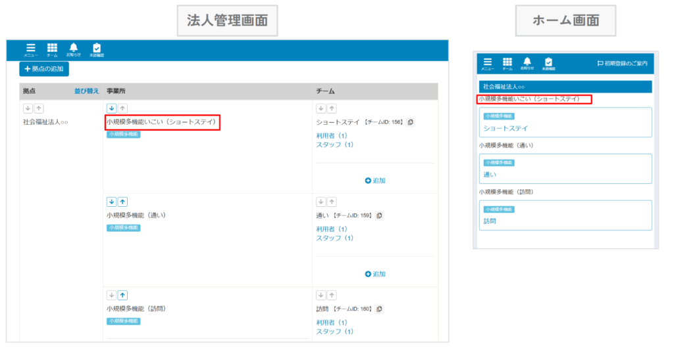
Task: Move 訪問 team down
Action: click(x=321, y=295)
